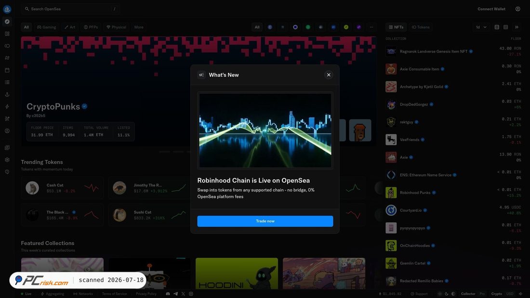Open the Discord icon in footer
Image resolution: width=530 pixels, height=298 pixels.
[168, 294]
